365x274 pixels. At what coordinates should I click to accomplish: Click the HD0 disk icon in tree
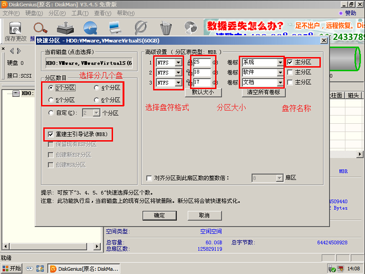(16, 94)
